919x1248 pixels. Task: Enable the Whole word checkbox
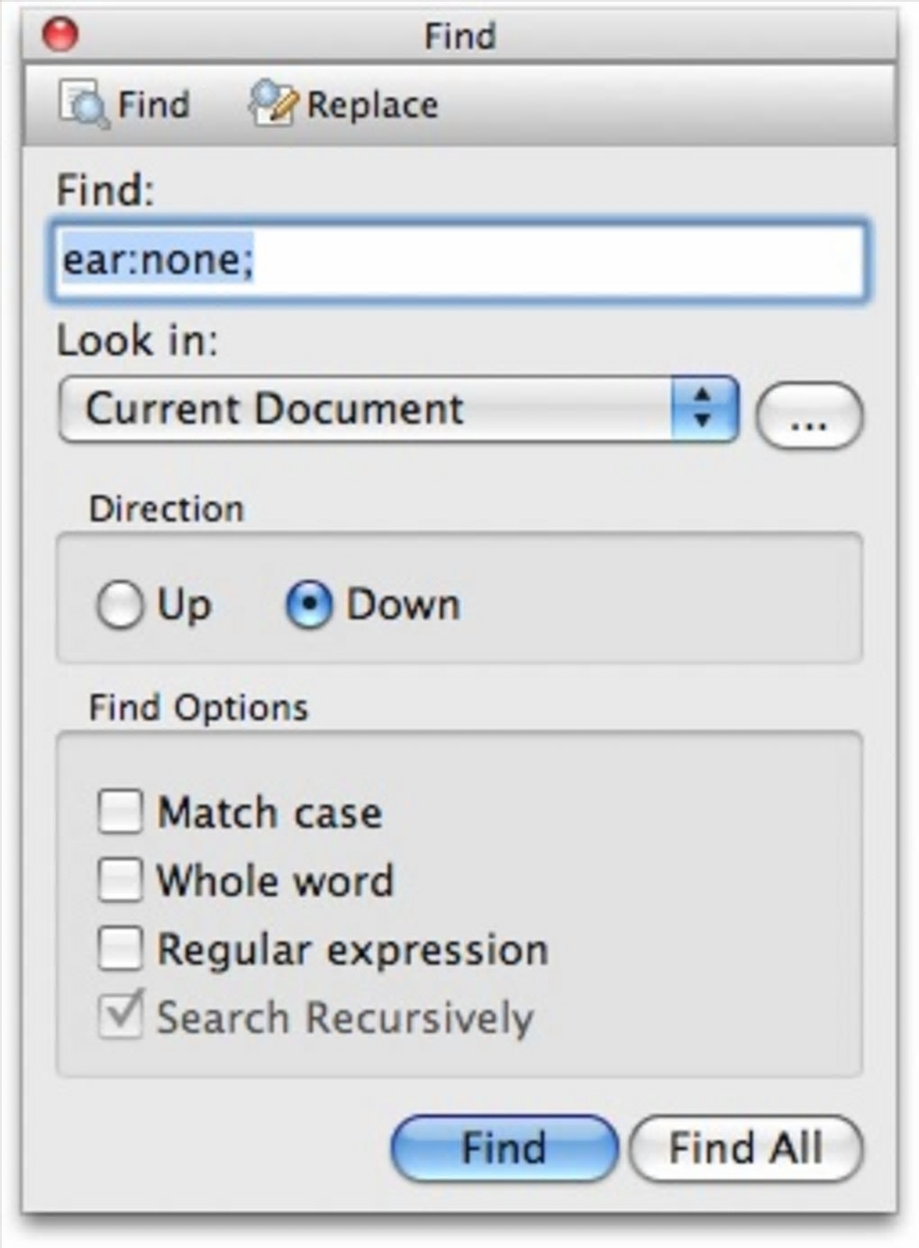(x=120, y=880)
